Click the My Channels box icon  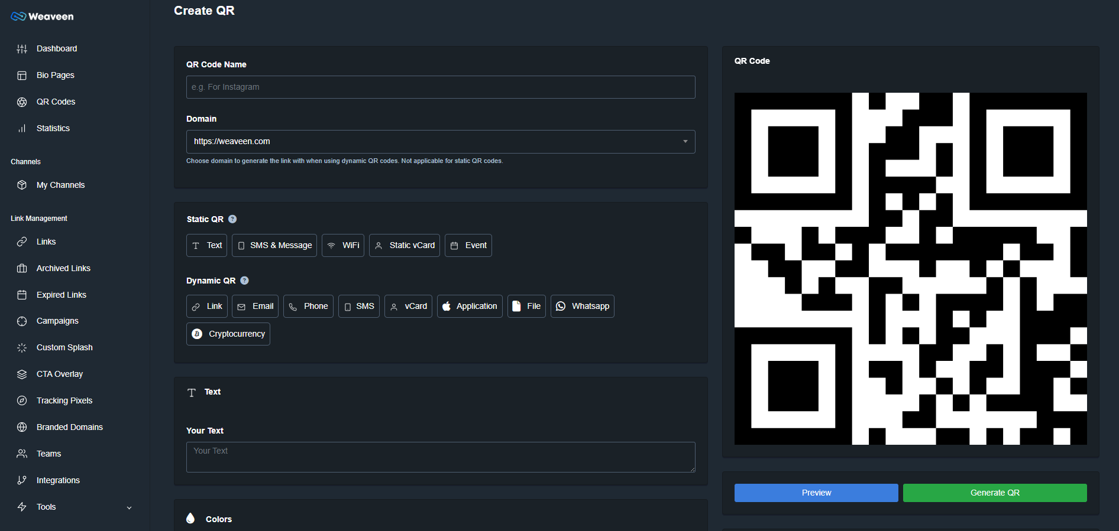pos(22,185)
